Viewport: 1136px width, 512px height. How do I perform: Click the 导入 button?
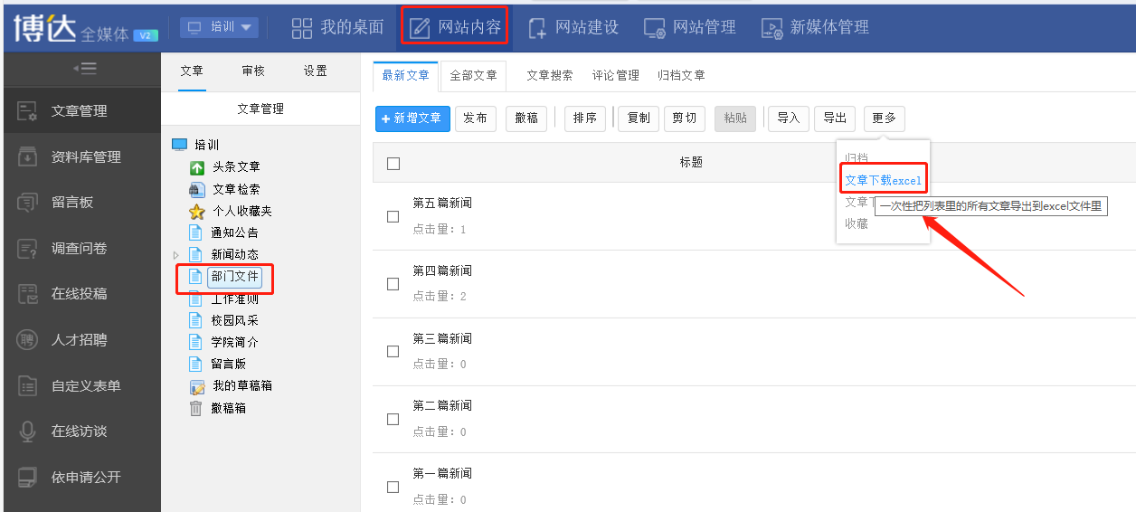(789, 119)
